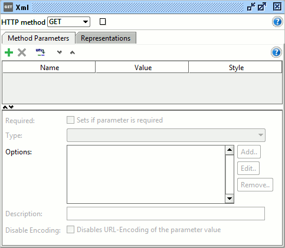
Task: Select the Method Parameters tab
Action: pyautogui.click(x=38, y=38)
